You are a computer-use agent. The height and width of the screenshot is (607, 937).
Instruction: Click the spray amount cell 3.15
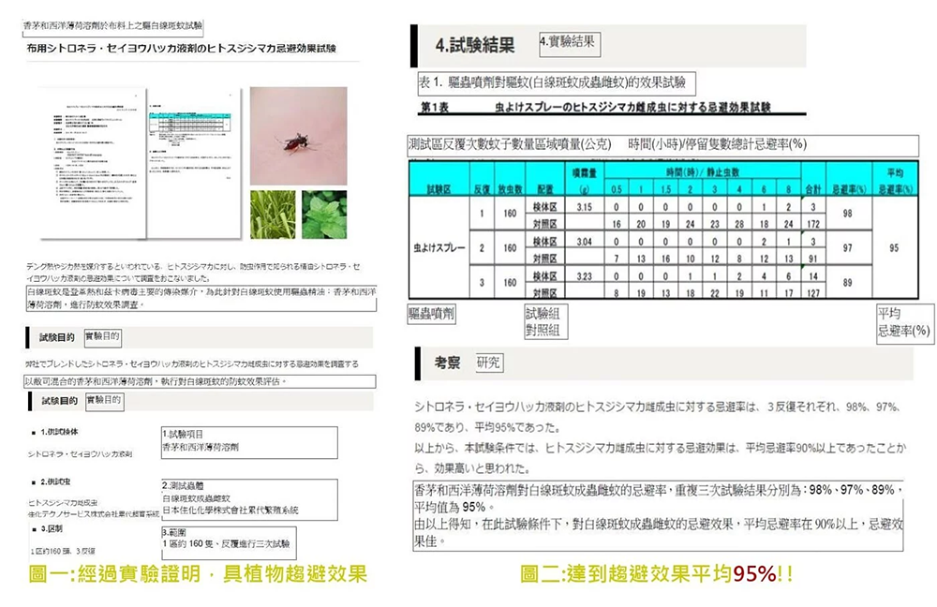585,207
